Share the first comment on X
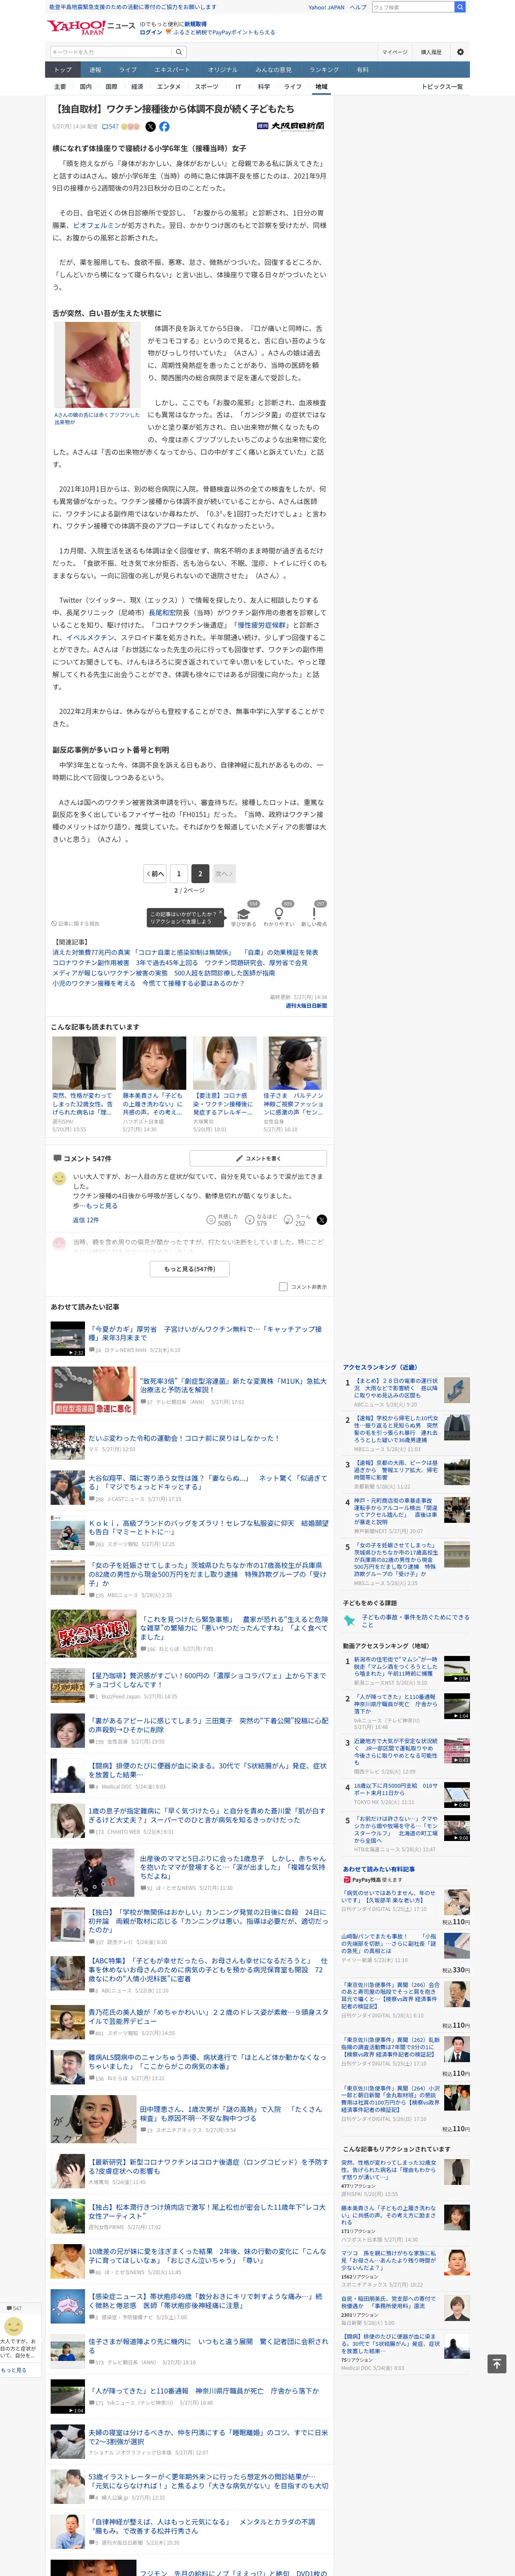Screen dimensions: 515x2576 click(321, 1220)
